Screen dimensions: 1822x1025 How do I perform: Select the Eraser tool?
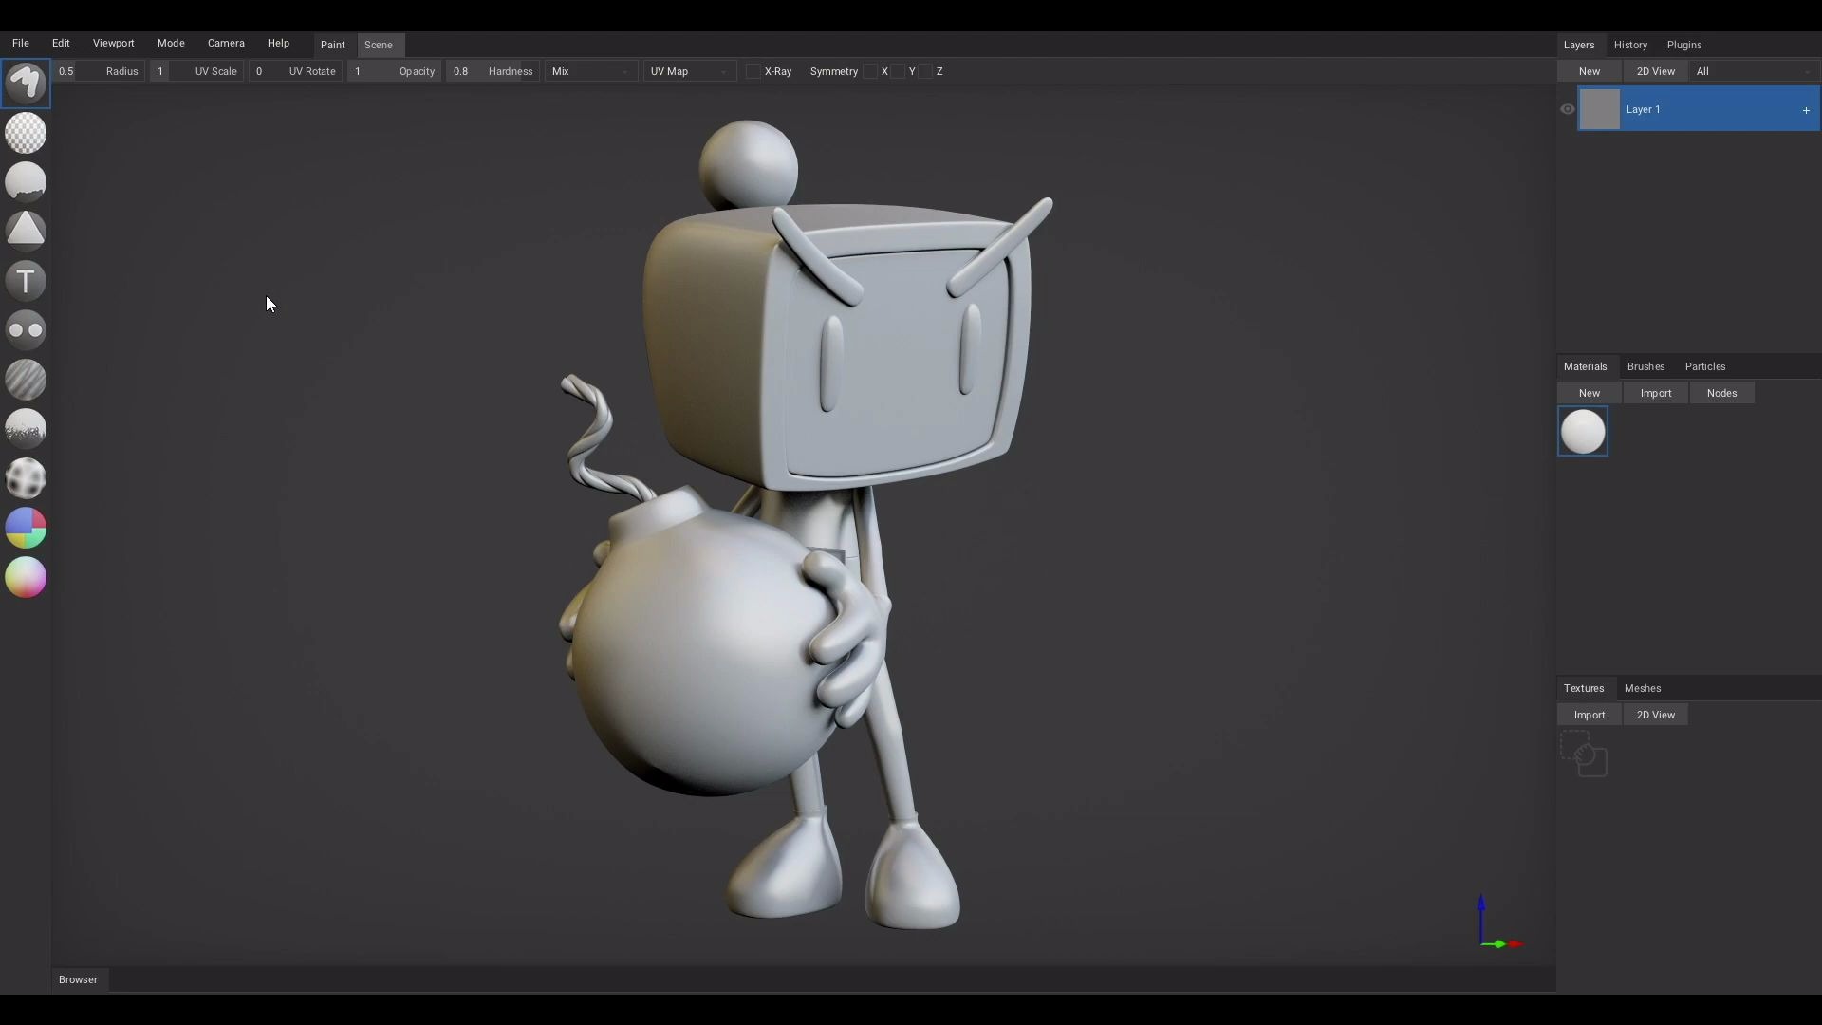[26, 133]
